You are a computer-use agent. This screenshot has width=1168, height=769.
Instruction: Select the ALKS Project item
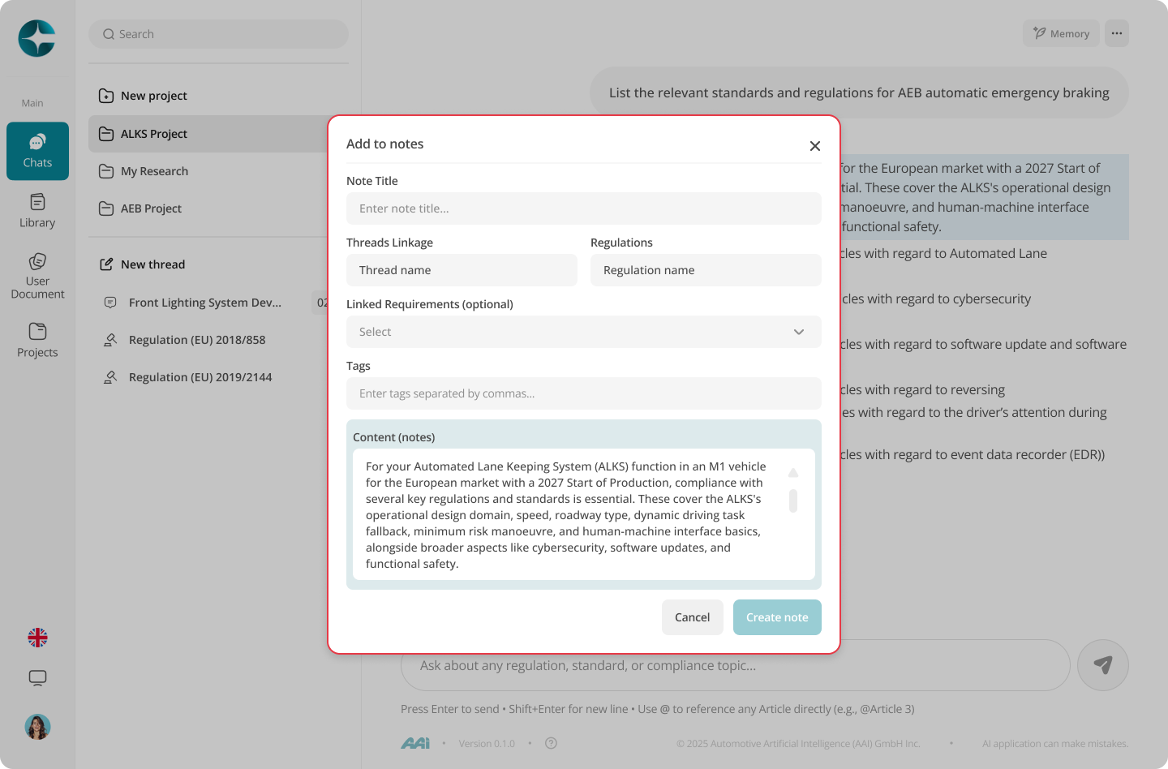click(x=208, y=134)
